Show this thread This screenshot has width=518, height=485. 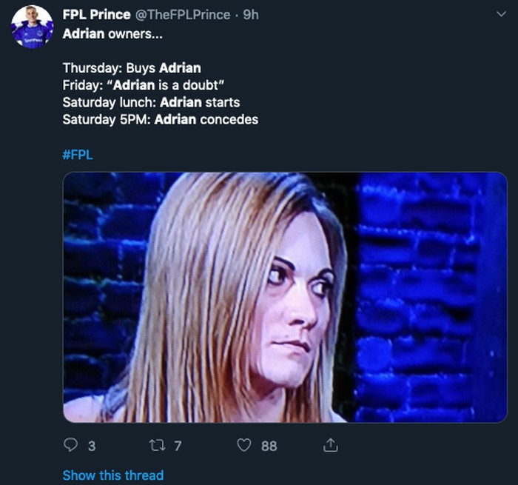pos(112,475)
